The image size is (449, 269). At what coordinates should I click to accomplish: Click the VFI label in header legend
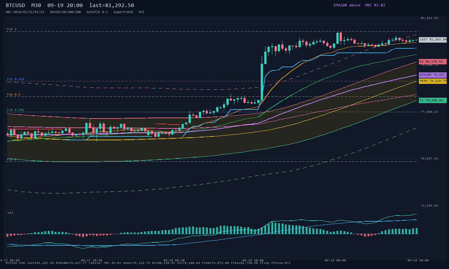[x=141, y=12]
